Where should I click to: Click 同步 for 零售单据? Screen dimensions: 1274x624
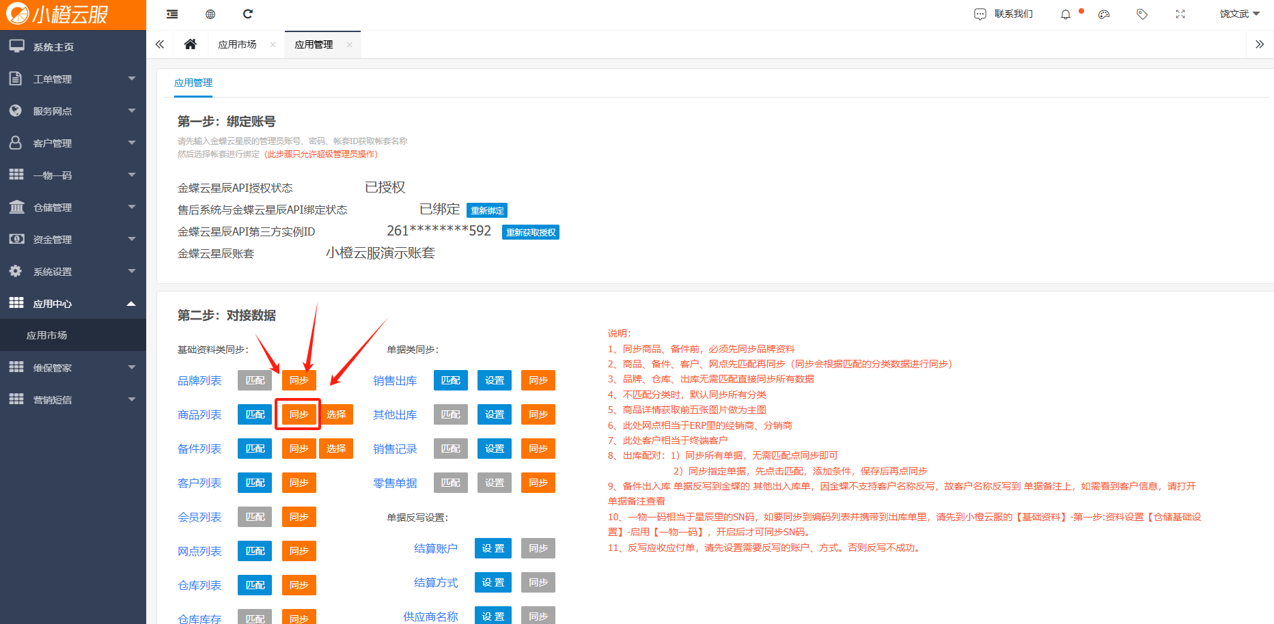538,483
